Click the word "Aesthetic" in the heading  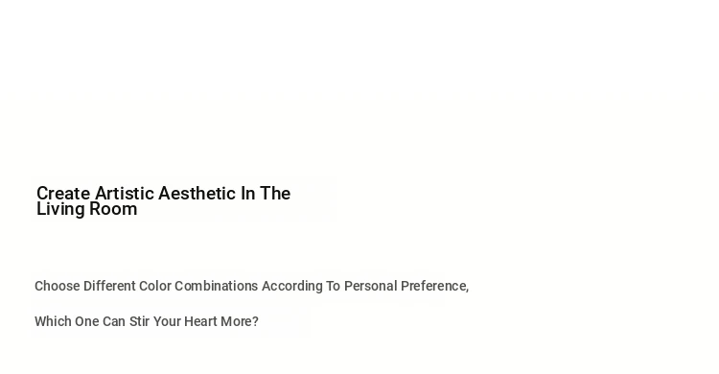click(x=197, y=194)
